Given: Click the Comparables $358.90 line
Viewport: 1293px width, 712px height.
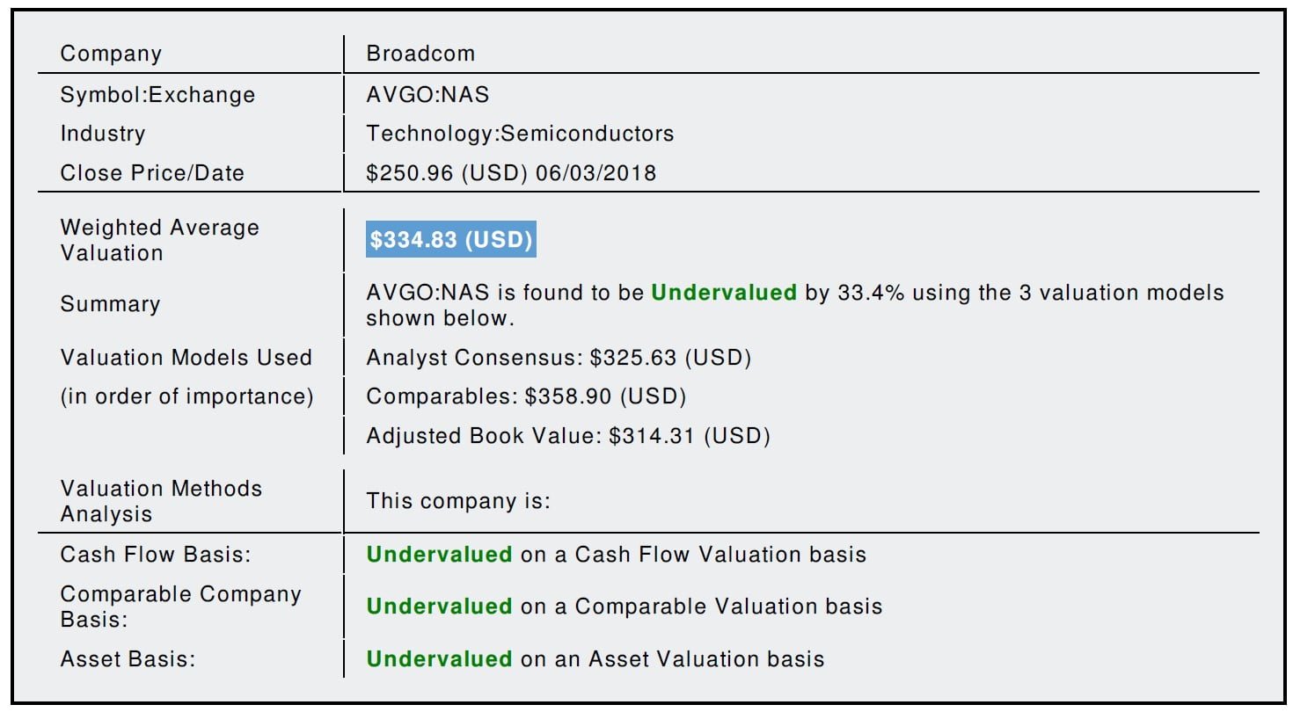Looking at the screenshot, I should coord(526,396).
